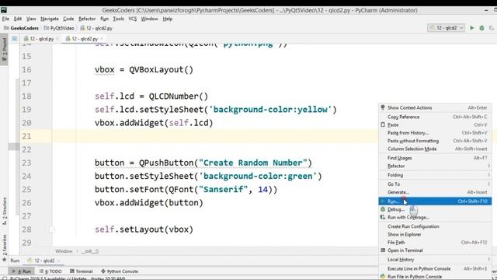Open the File menu

5,19
